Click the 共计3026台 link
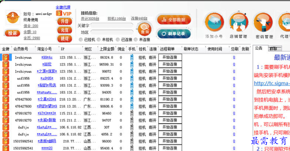The image size is (290, 151). [x=90, y=18]
